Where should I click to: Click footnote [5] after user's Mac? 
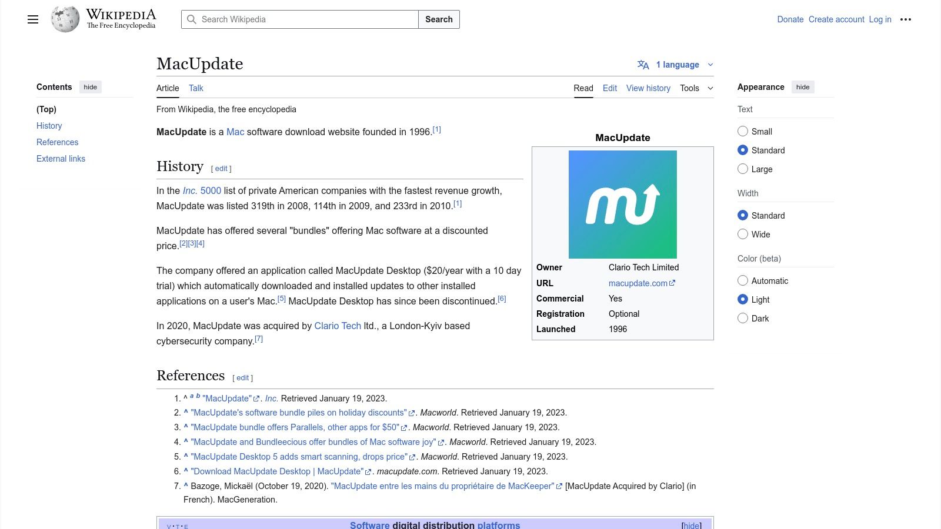[282, 299]
